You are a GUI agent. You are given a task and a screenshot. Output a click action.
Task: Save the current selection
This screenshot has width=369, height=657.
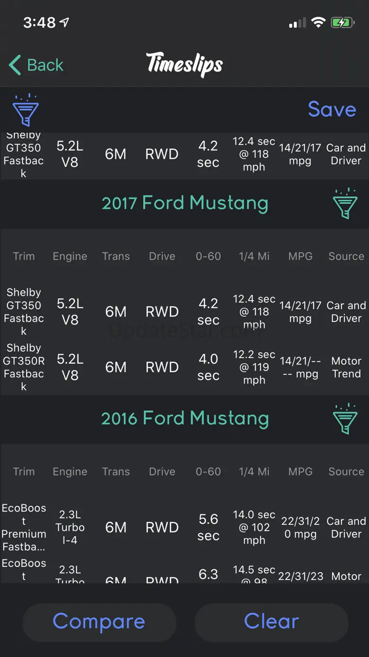(x=332, y=109)
